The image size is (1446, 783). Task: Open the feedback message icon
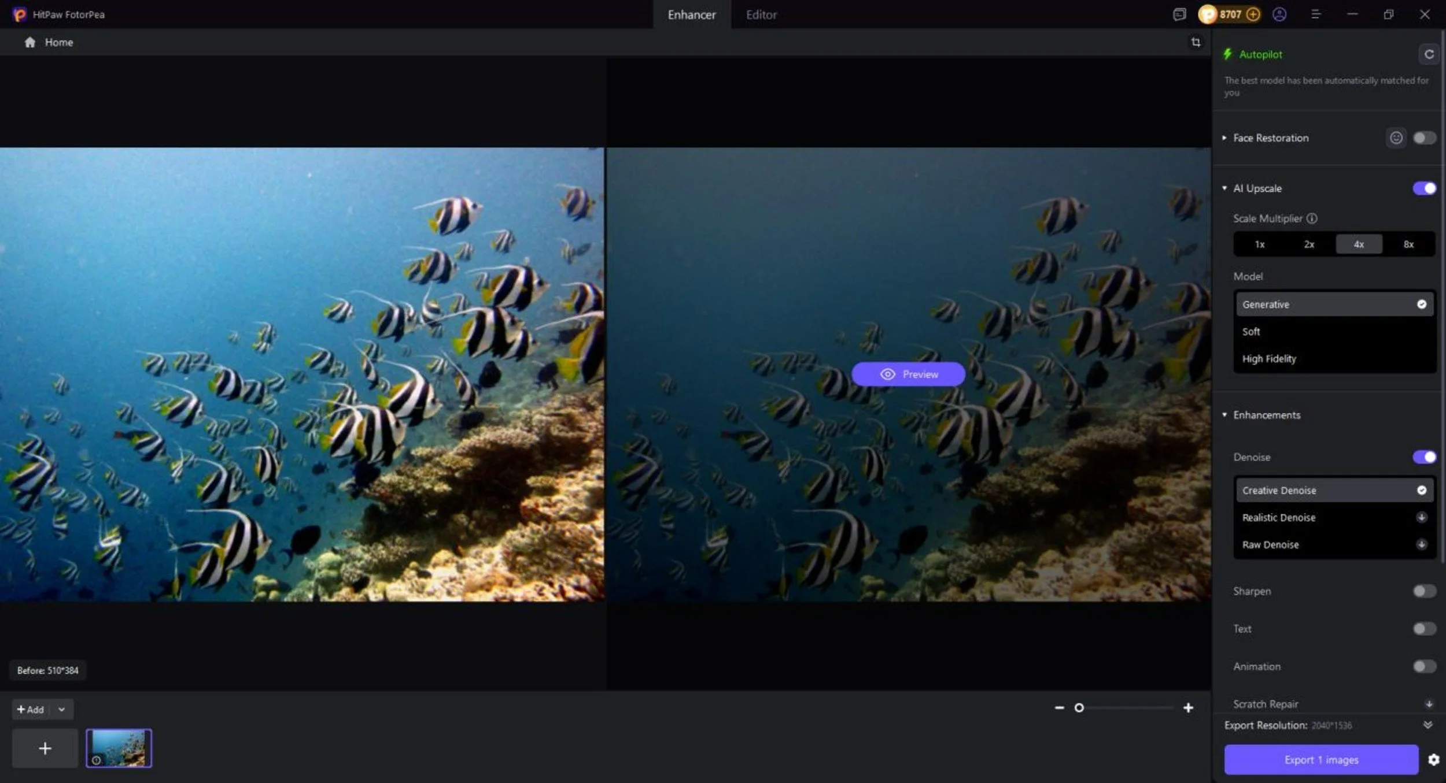pyautogui.click(x=1179, y=14)
